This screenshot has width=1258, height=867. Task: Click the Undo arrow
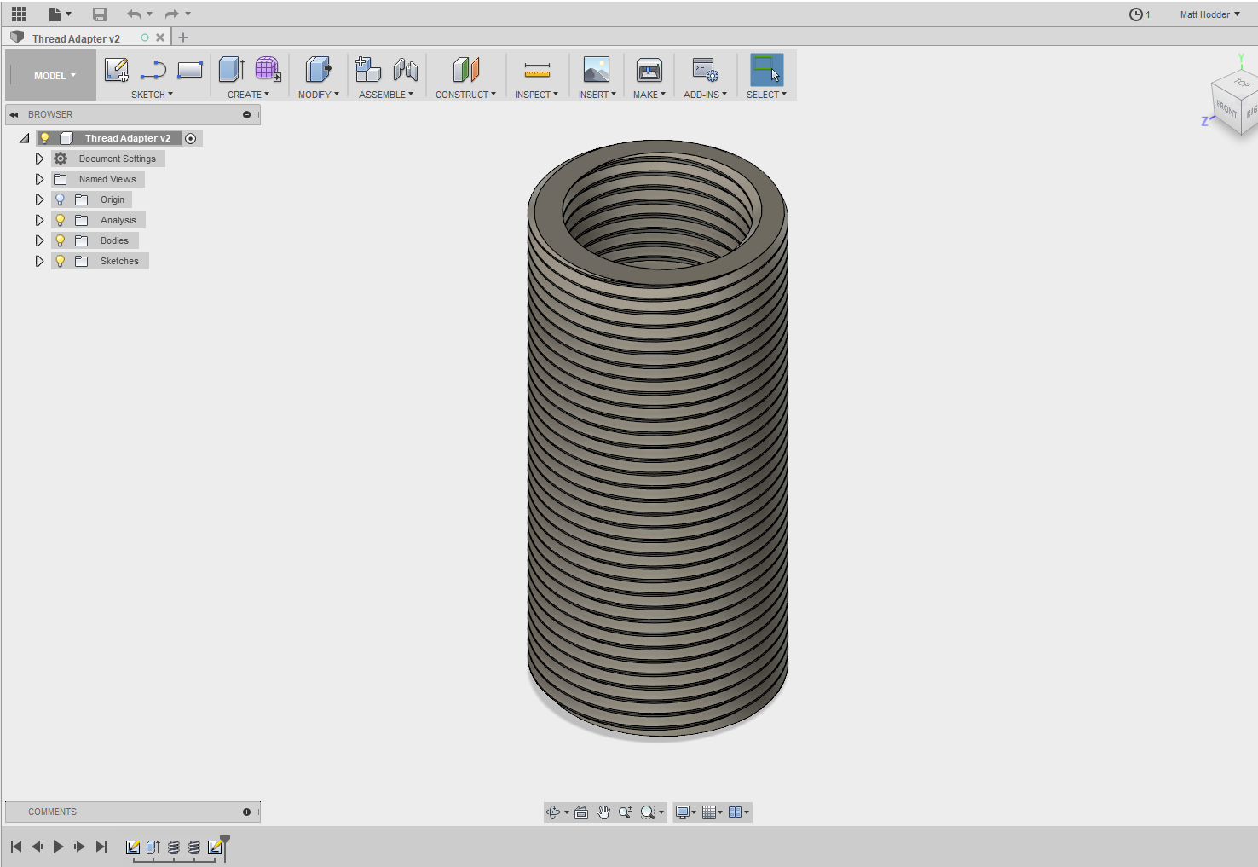(134, 14)
